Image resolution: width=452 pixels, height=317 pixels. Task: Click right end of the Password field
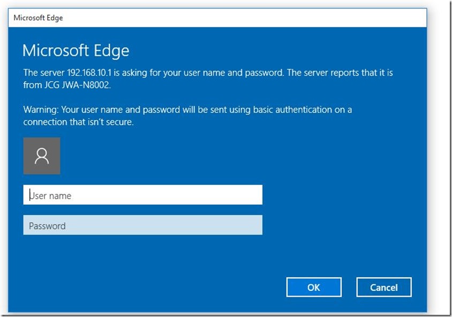point(254,225)
